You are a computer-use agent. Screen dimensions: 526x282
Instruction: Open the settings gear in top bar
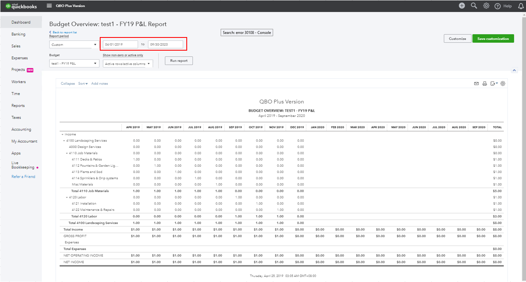[x=486, y=6]
